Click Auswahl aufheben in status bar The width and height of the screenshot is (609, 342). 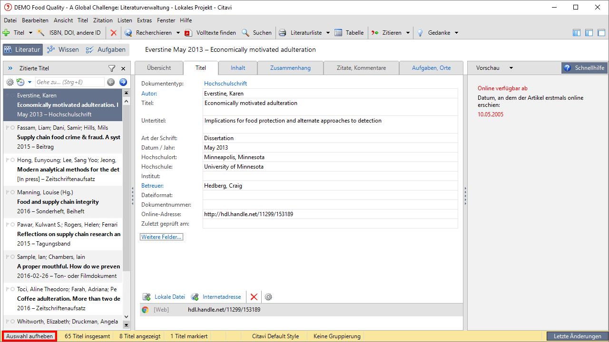tap(29, 336)
